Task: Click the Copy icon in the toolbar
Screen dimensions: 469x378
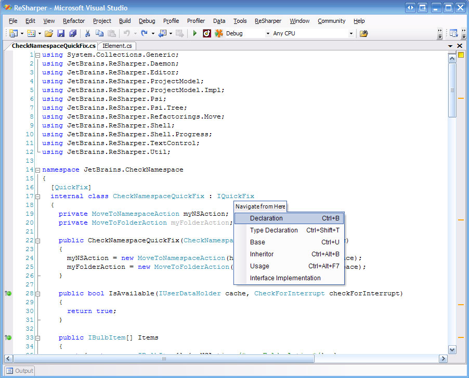Action: tap(99, 33)
